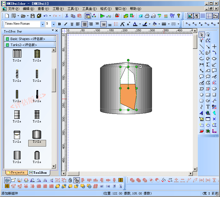Open the Times New Roman font dropdown
Viewport: 220px width, 197px height.
pos(42,24)
